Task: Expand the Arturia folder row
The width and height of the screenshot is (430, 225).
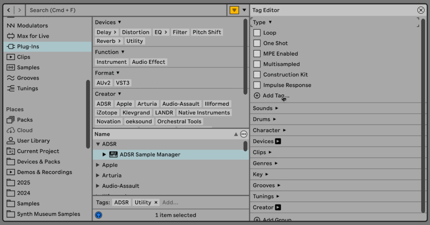Action: tap(97, 175)
